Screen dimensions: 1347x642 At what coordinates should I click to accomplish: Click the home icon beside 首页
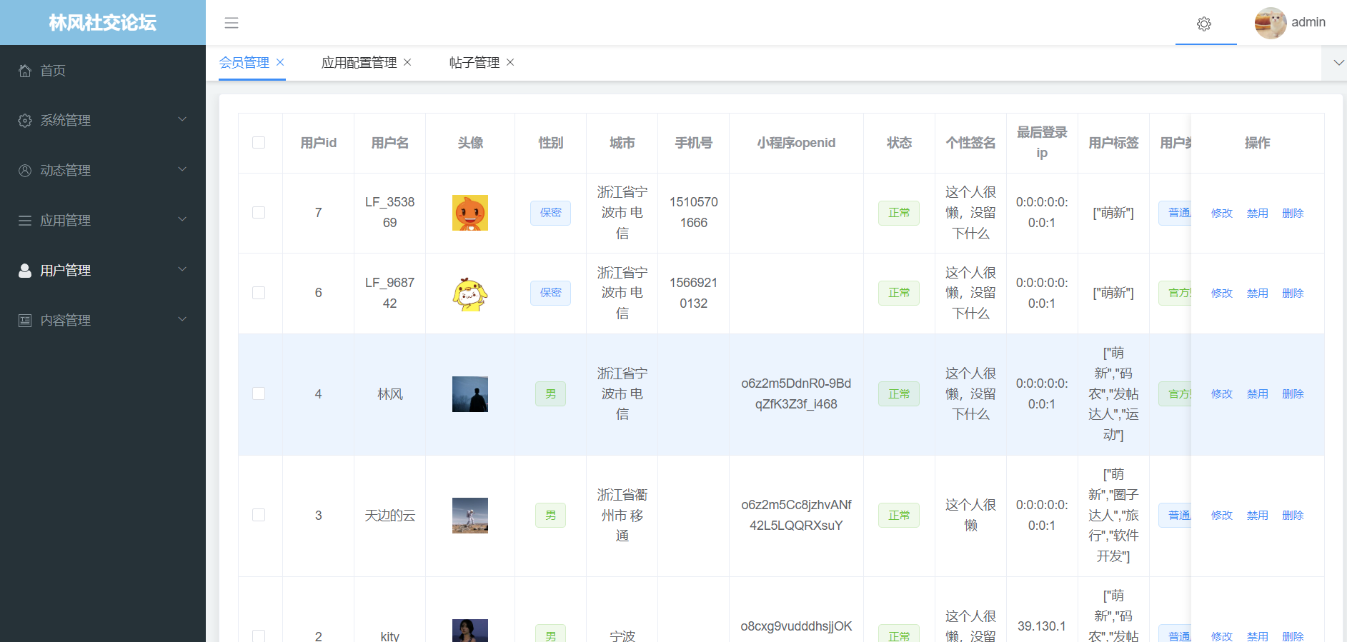(x=25, y=71)
